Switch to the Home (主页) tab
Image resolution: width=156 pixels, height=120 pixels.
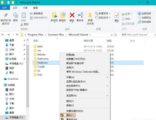(x=15, y=8)
